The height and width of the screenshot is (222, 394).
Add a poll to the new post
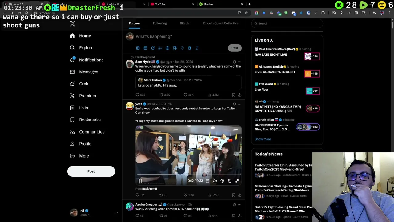(160, 48)
